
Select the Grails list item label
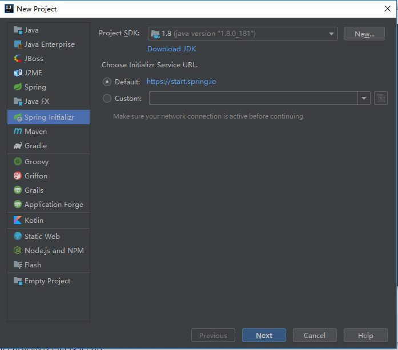(34, 190)
